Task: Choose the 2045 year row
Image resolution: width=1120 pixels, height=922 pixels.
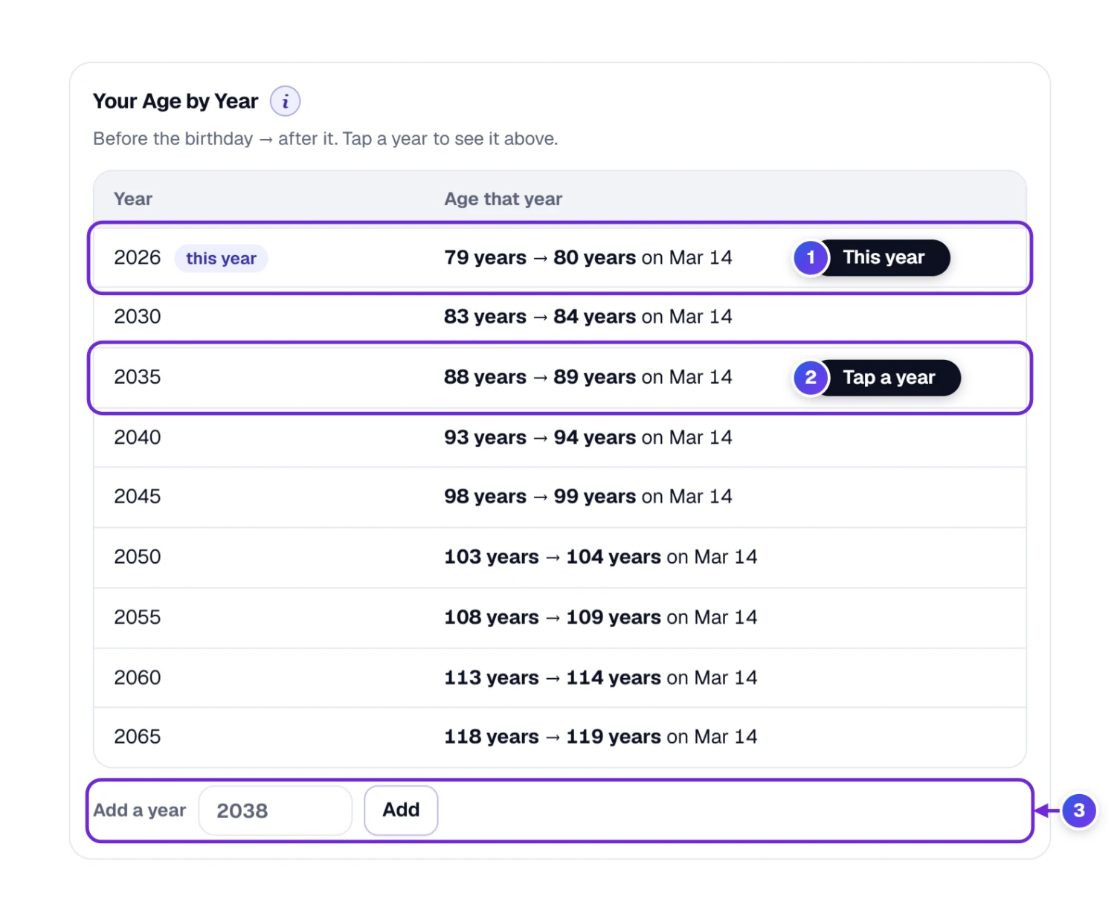Action: point(560,497)
